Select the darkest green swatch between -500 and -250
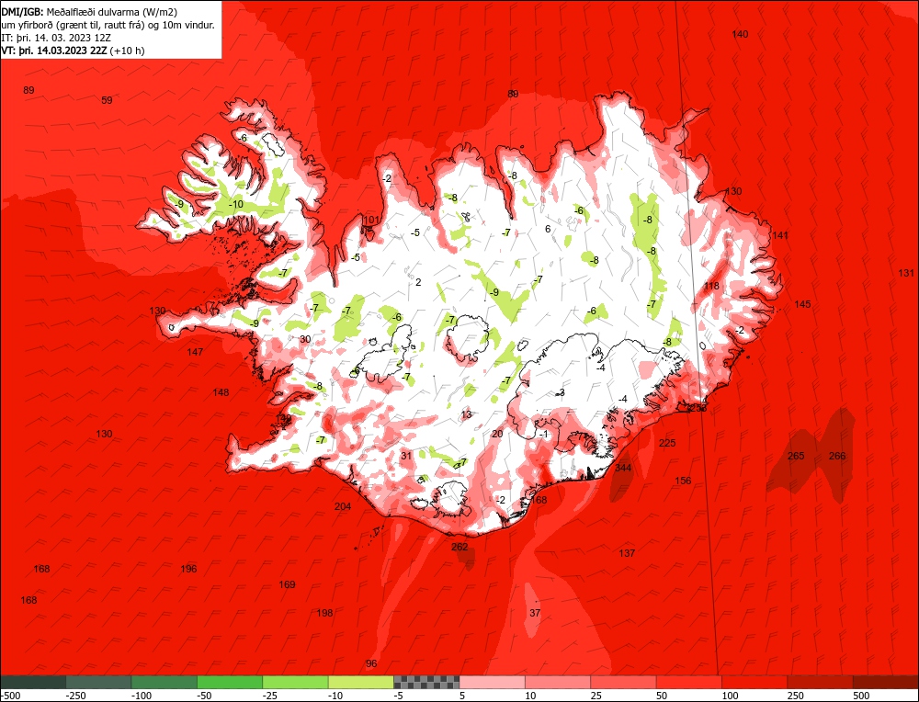This screenshot has height=702, width=919. pyautogui.click(x=33, y=682)
